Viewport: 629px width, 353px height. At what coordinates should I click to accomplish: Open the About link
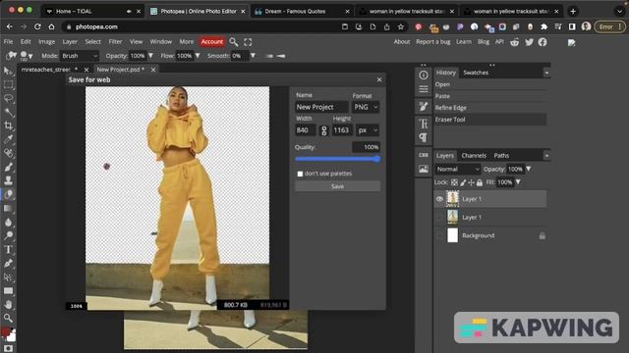coord(402,41)
